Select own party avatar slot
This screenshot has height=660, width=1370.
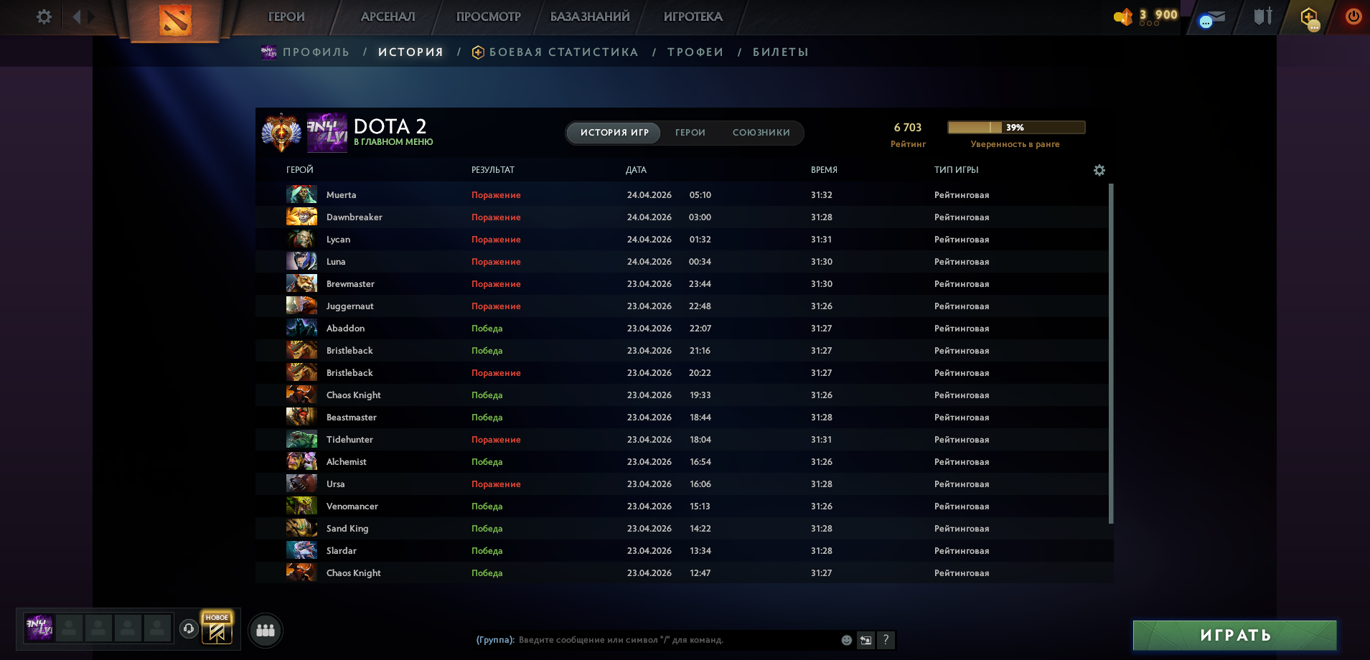(39, 628)
